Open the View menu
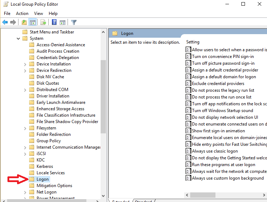This screenshot has width=267, height=202. pos(38,14)
